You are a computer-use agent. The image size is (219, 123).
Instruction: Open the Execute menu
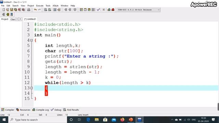pos(40,6)
